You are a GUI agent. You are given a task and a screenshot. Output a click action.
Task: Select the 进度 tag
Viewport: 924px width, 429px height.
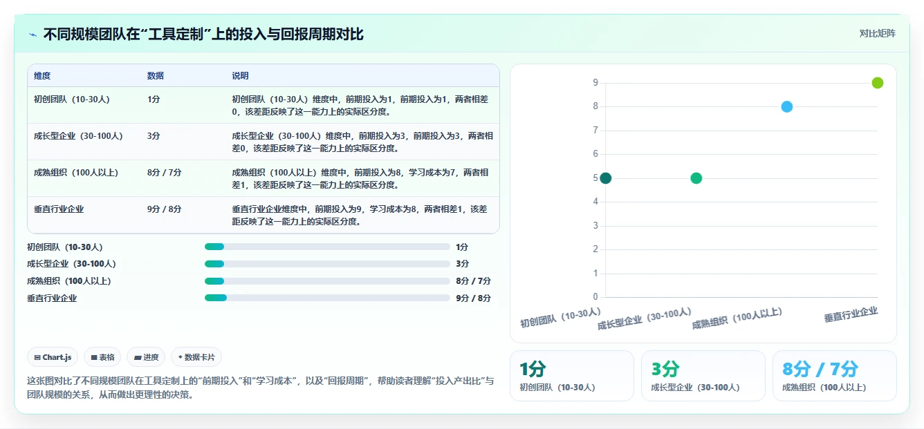(x=146, y=357)
